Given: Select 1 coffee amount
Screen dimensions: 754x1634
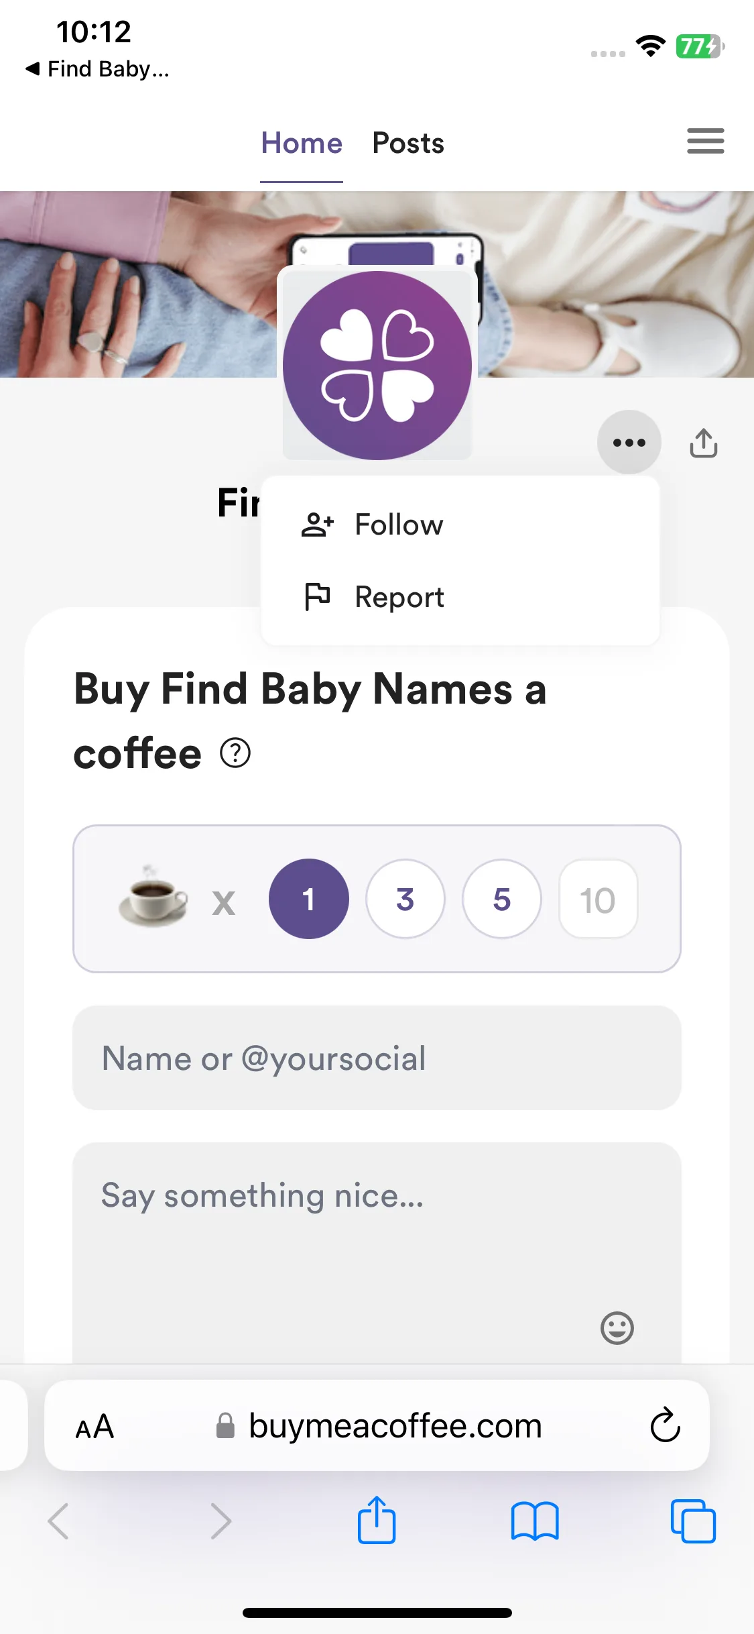Looking at the screenshot, I should (x=308, y=899).
